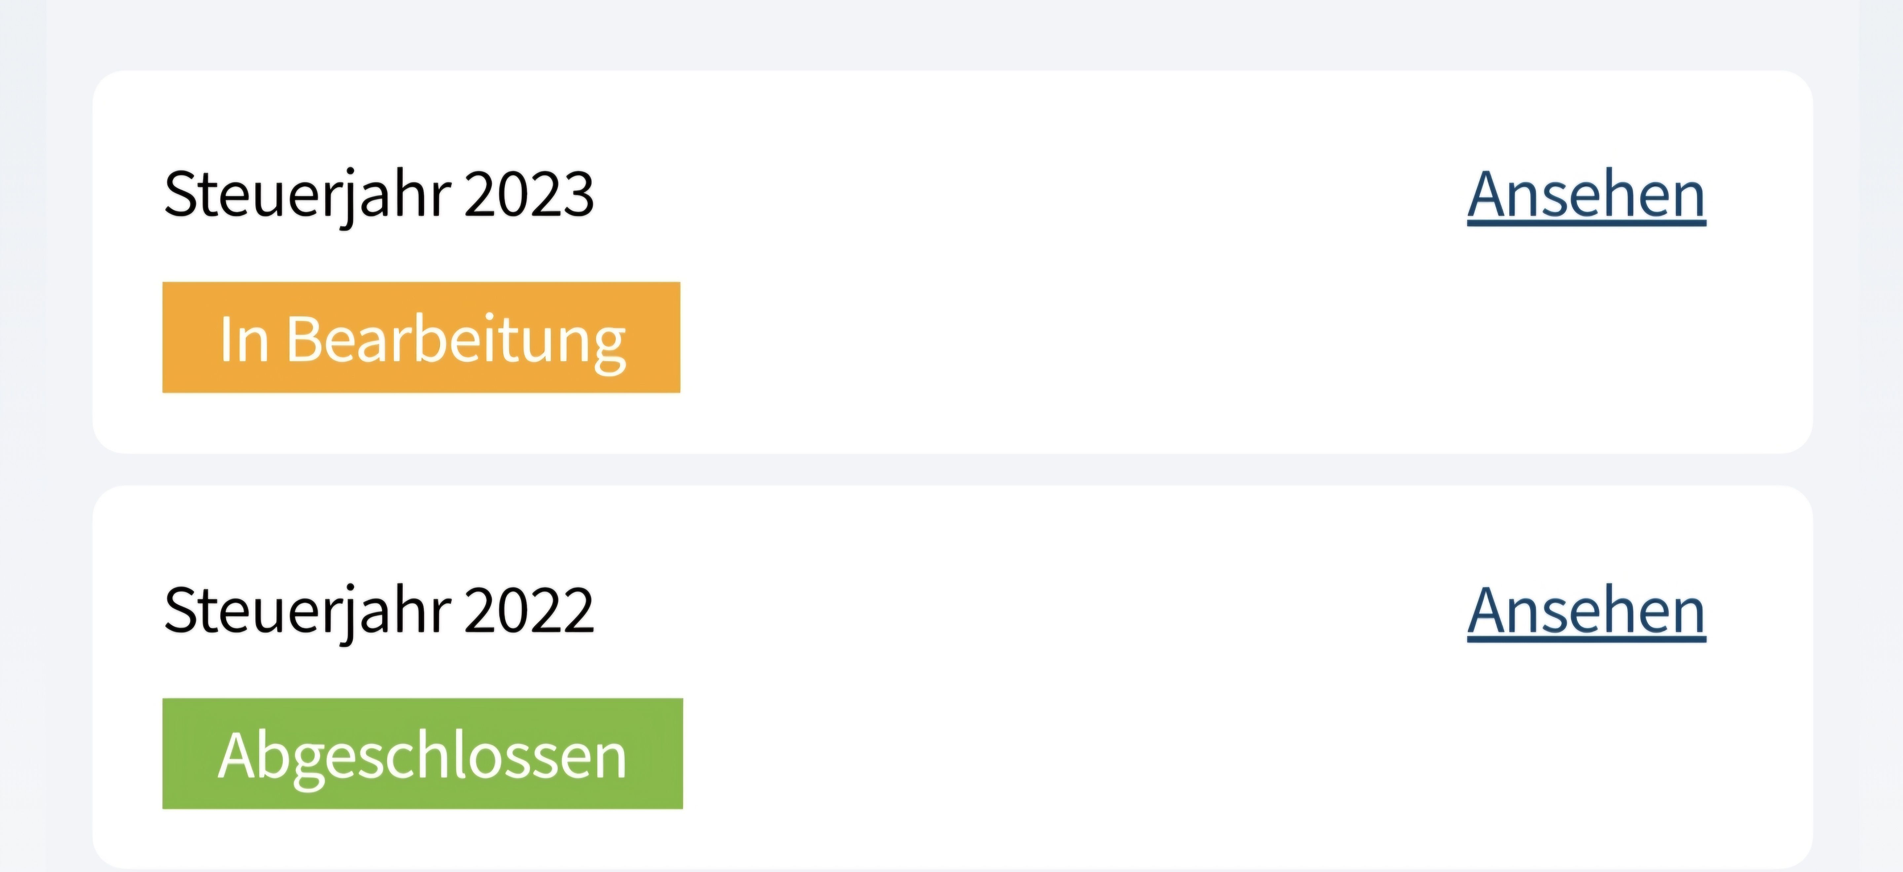Tap the status label under Steuerjahr 2023

coord(421,338)
